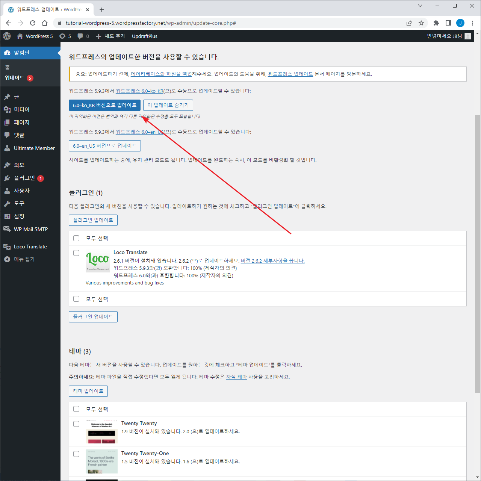Check the themes 모두 선택 checkbox

76,409
